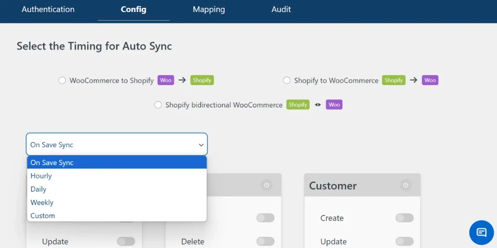Choose Shopify bidirectional WooCommerce radio option
This screenshot has height=248, width=497.
[158, 105]
